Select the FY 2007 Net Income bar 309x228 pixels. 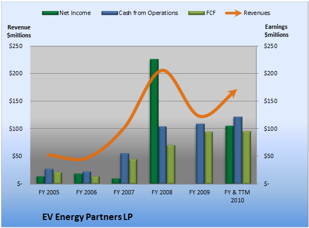click(116, 181)
